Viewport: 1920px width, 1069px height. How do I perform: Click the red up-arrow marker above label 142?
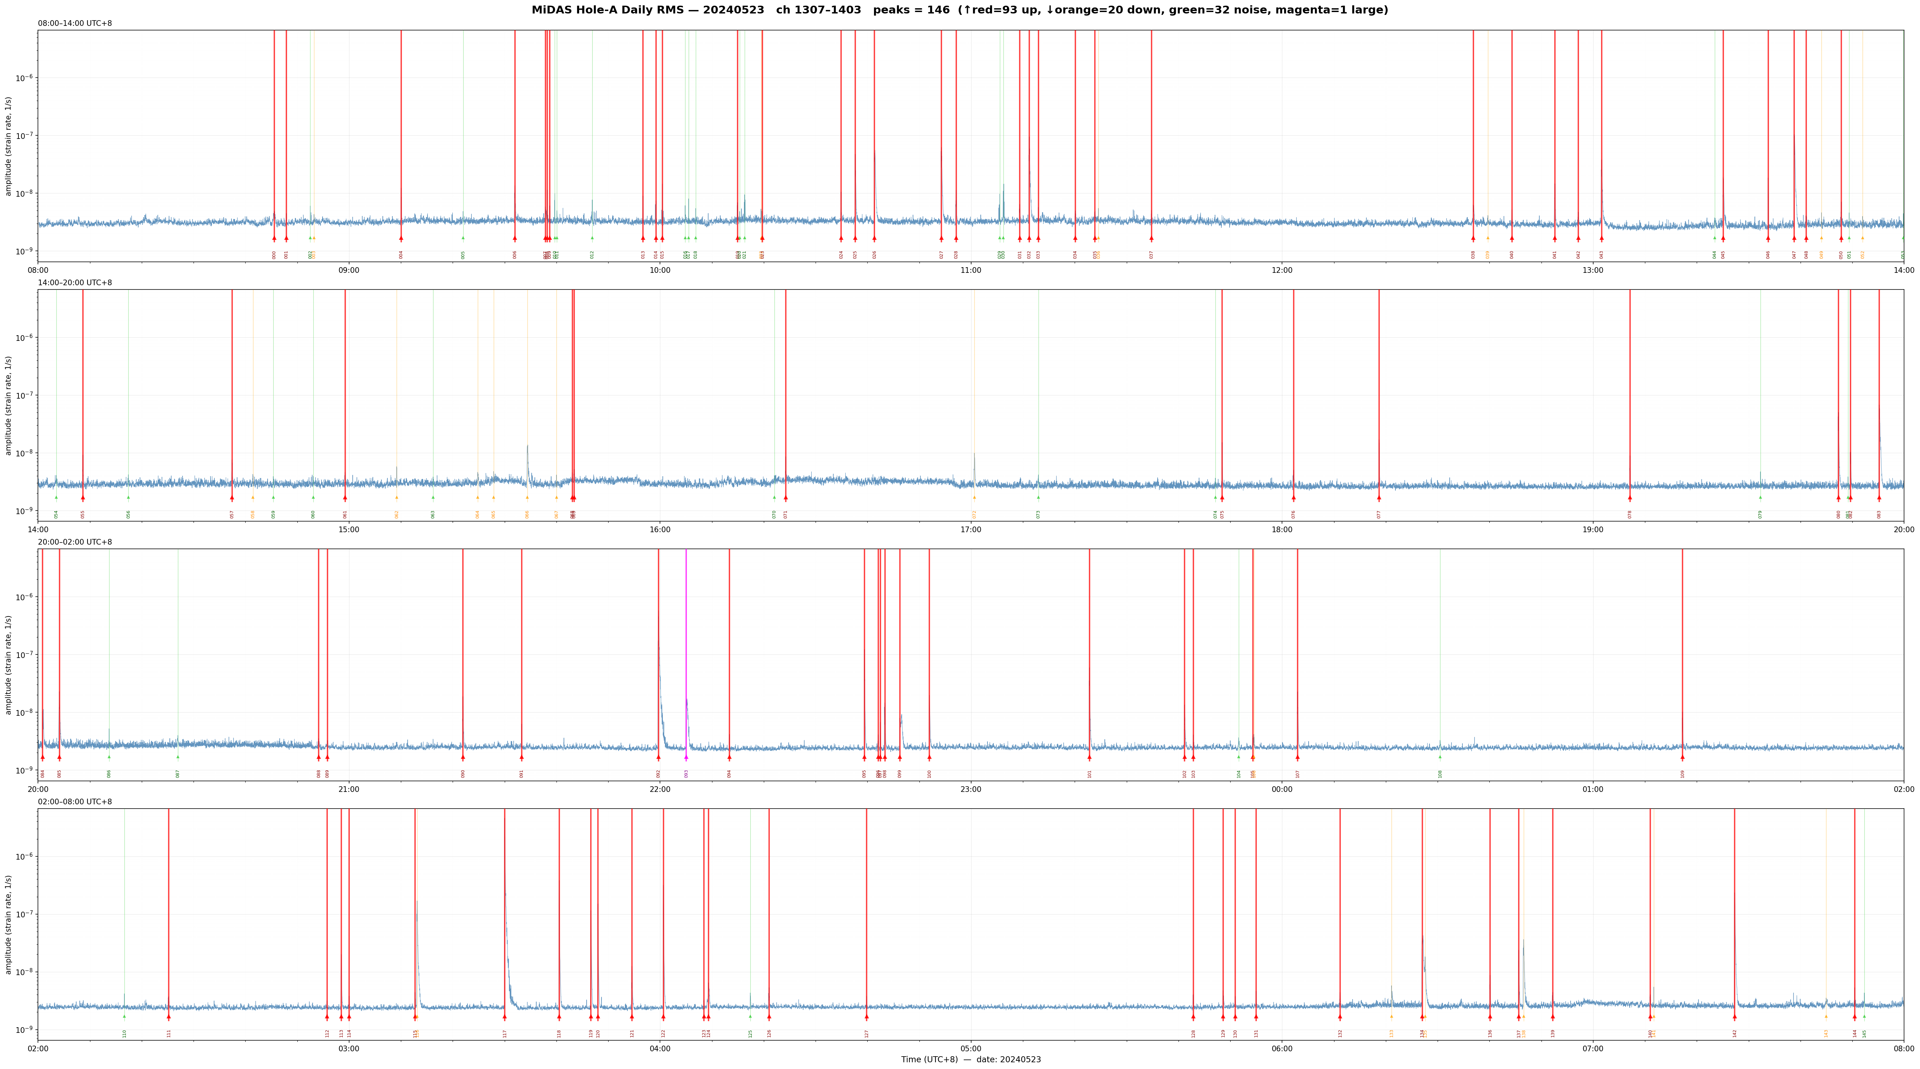1734,1017
